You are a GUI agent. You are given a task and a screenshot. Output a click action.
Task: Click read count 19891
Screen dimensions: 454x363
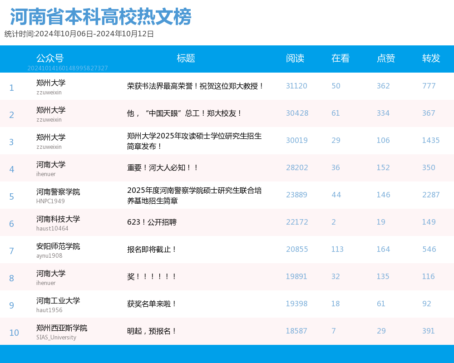click(x=296, y=276)
